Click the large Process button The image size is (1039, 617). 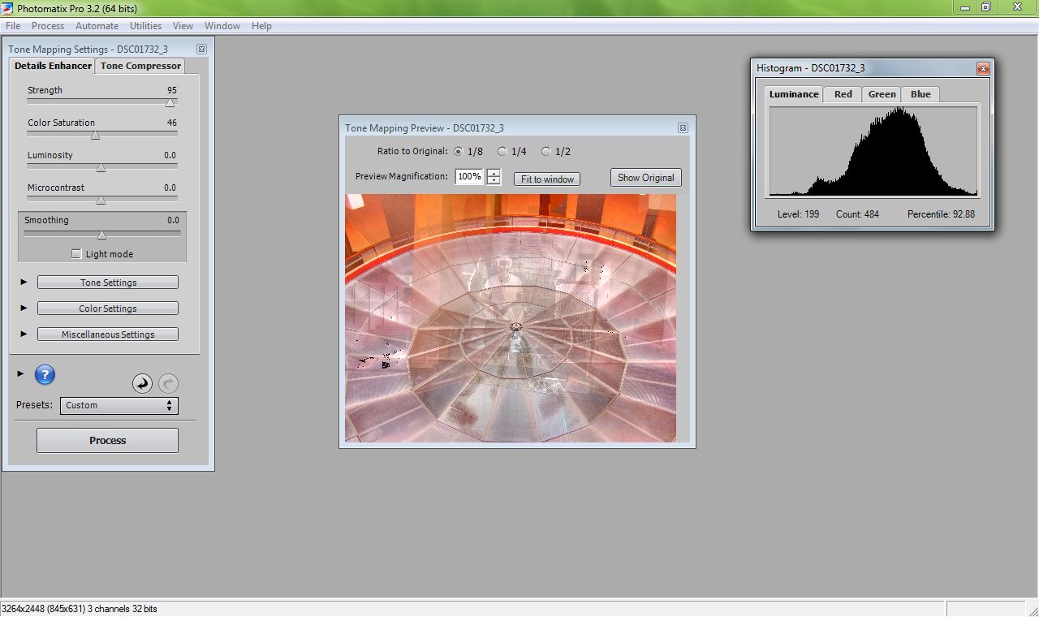point(107,440)
